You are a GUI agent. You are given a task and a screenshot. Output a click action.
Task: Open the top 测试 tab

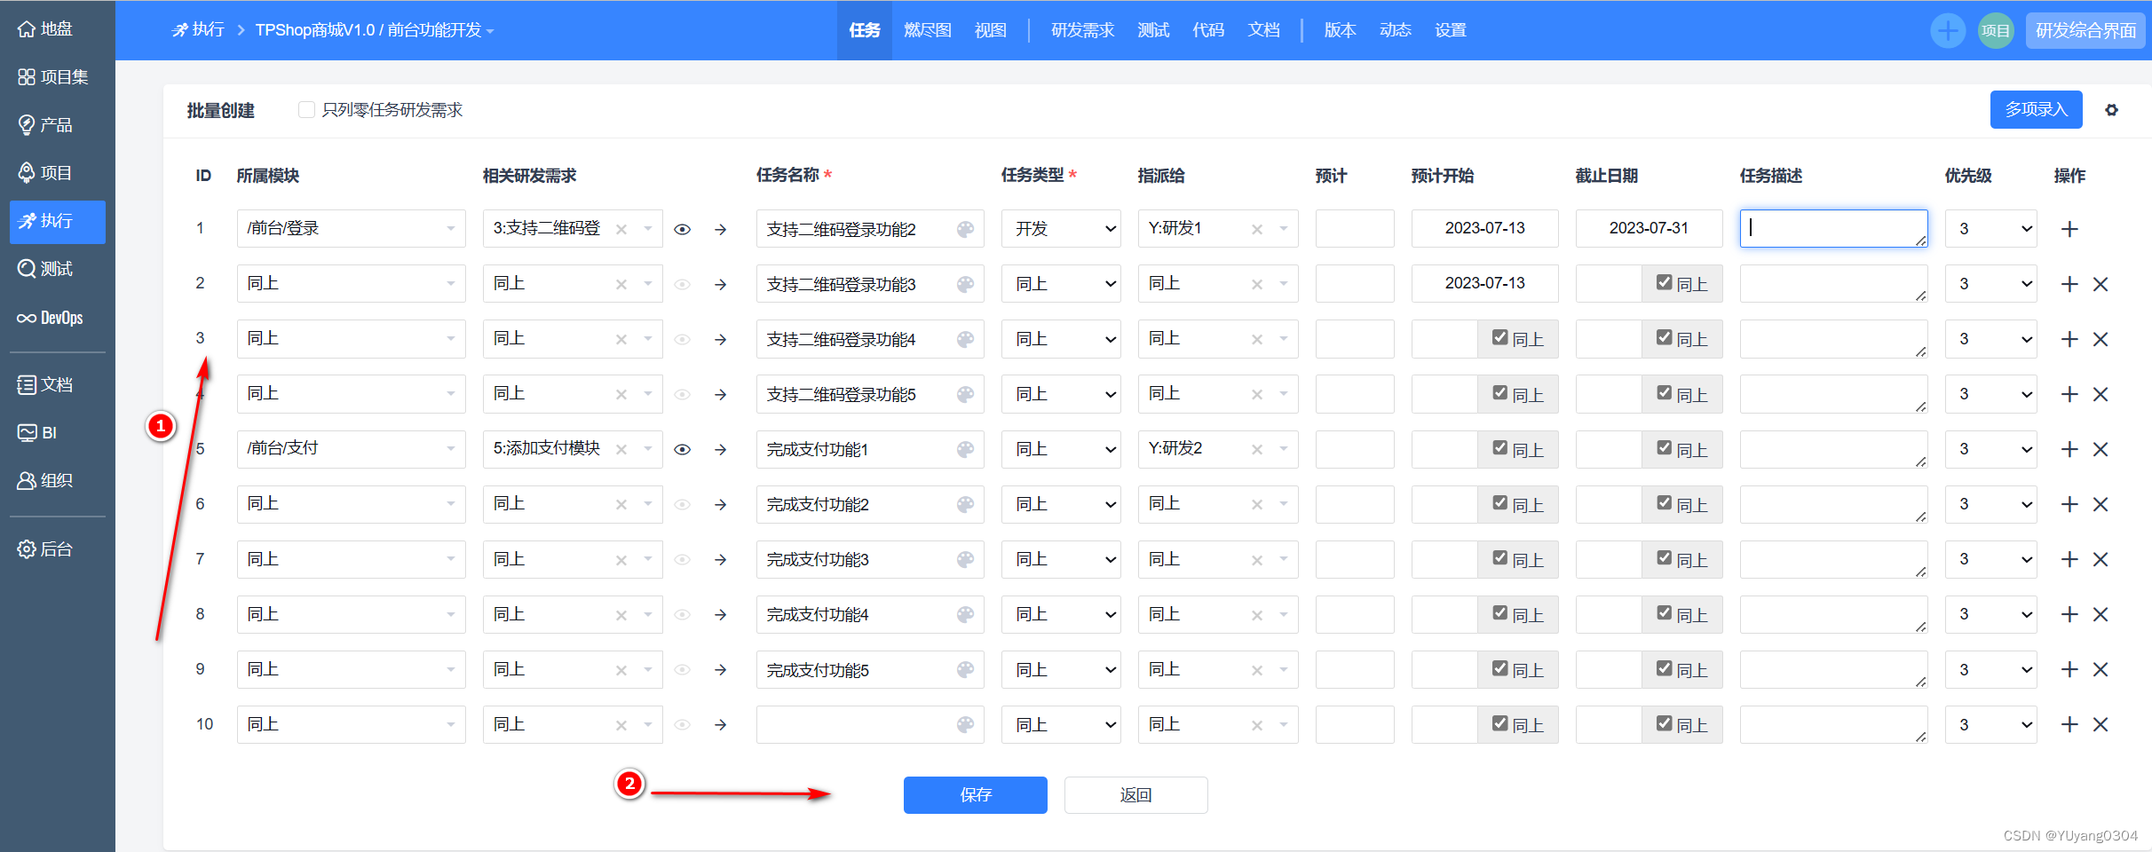(x=1153, y=30)
